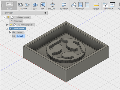120x90 pixels.
Task: Click the Measure icon in INSPECT
Action: (96, 5)
